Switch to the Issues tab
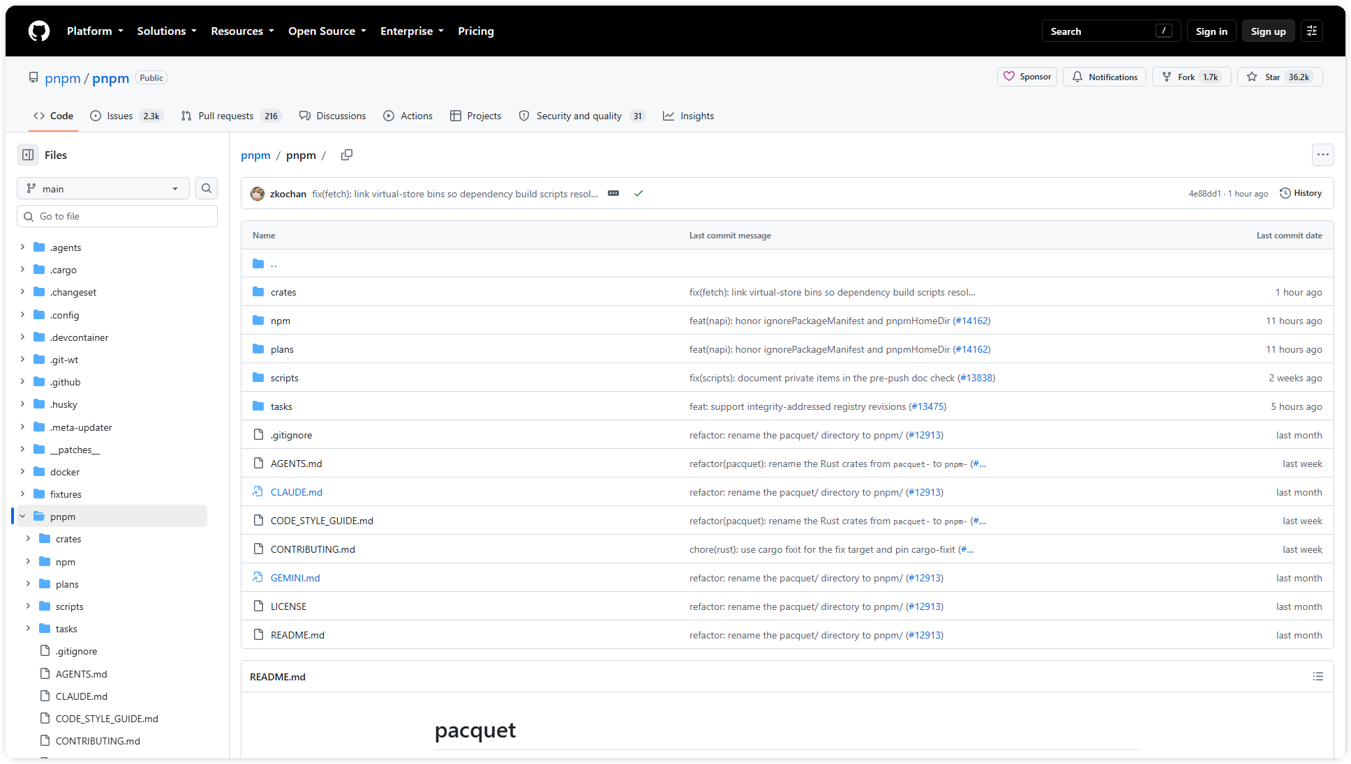The height and width of the screenshot is (764, 1351). point(126,116)
